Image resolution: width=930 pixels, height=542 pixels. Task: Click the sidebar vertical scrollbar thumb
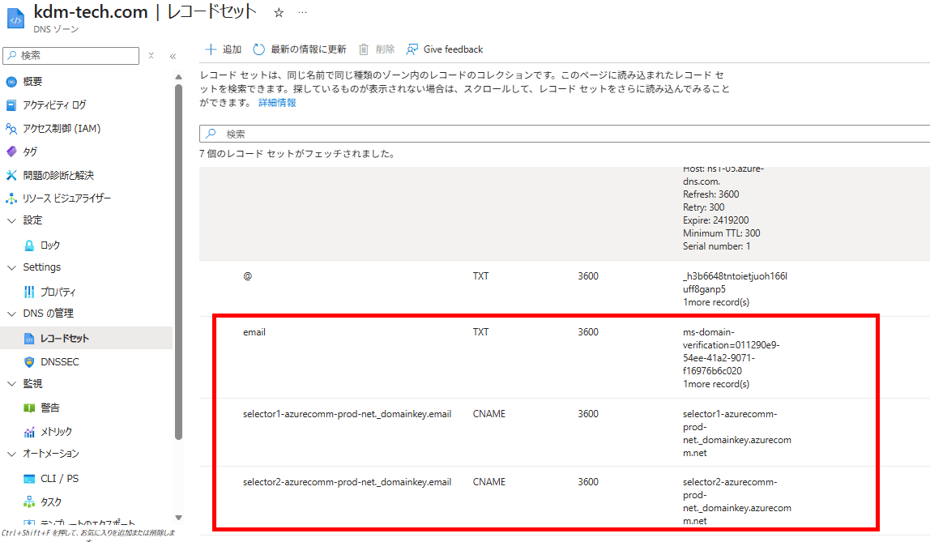tap(178, 262)
